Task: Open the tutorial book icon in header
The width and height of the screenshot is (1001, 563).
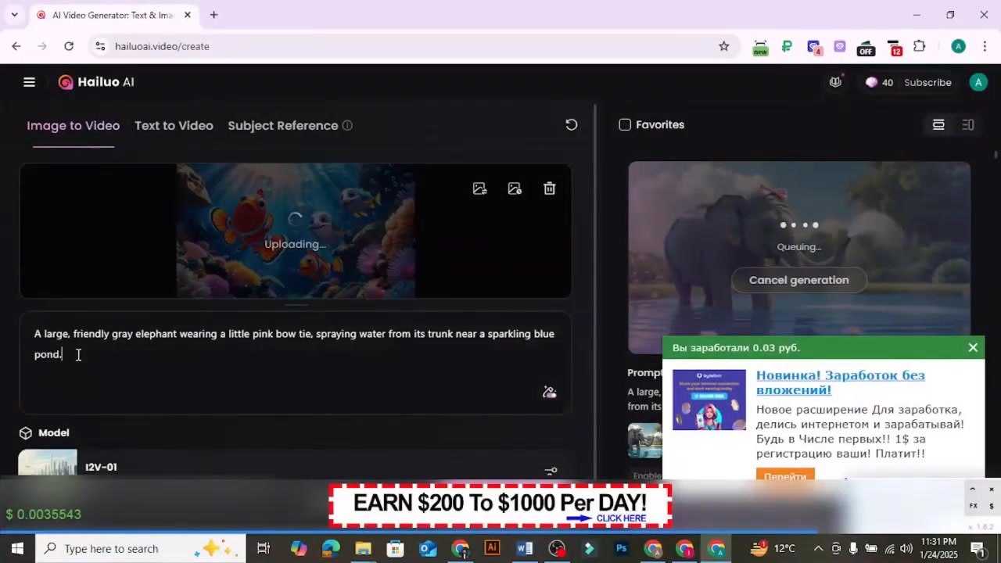Action: pos(835,82)
